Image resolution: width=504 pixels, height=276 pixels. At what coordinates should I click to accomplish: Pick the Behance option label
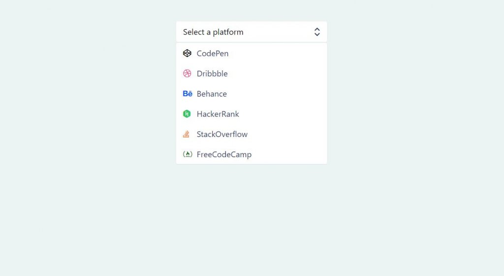tap(212, 94)
